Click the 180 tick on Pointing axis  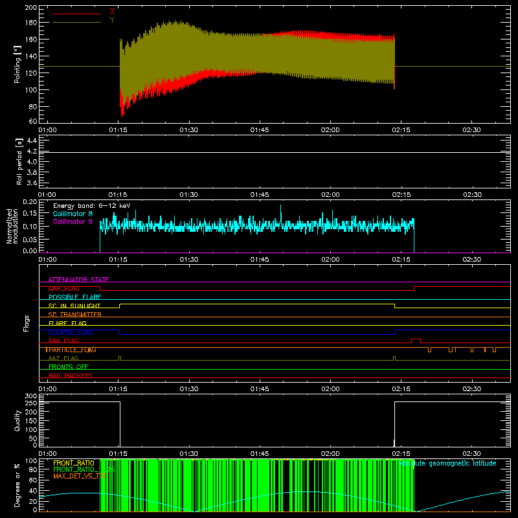[31, 23]
